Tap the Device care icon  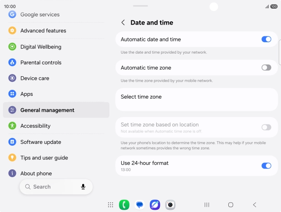click(x=12, y=78)
